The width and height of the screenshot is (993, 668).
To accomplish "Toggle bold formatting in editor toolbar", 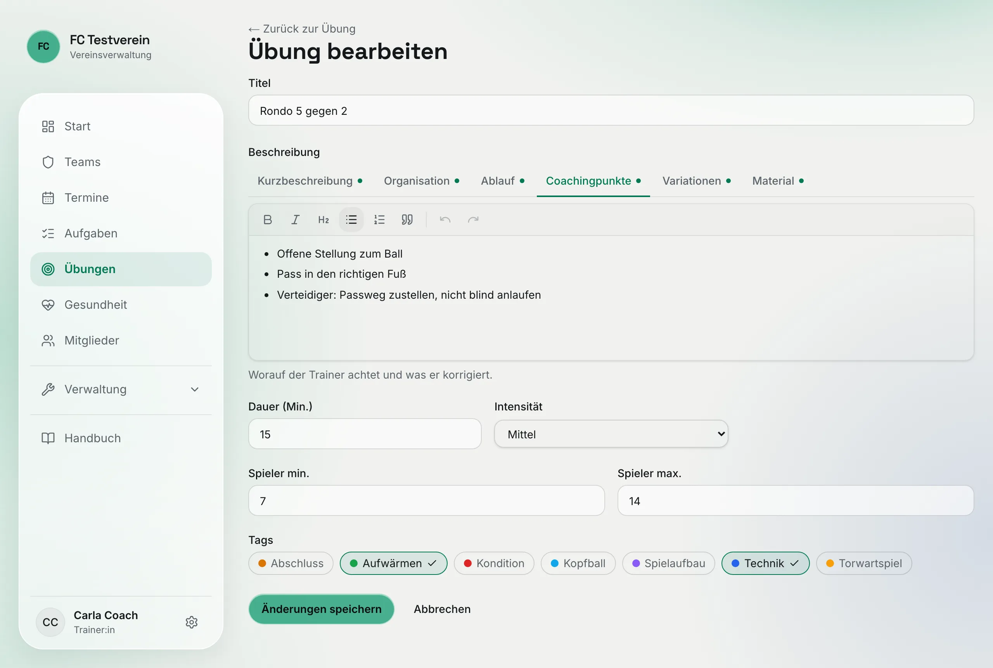I will tap(268, 220).
